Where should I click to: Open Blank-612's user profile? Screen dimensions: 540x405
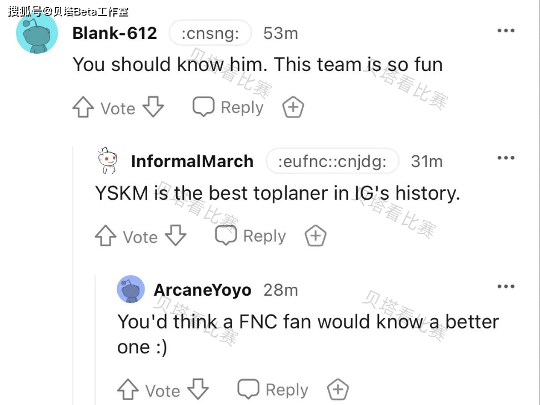[114, 33]
